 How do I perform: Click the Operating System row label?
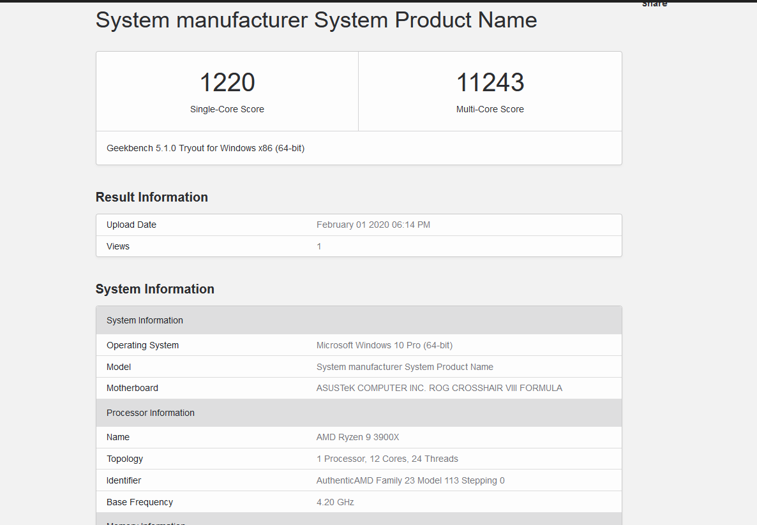point(142,346)
